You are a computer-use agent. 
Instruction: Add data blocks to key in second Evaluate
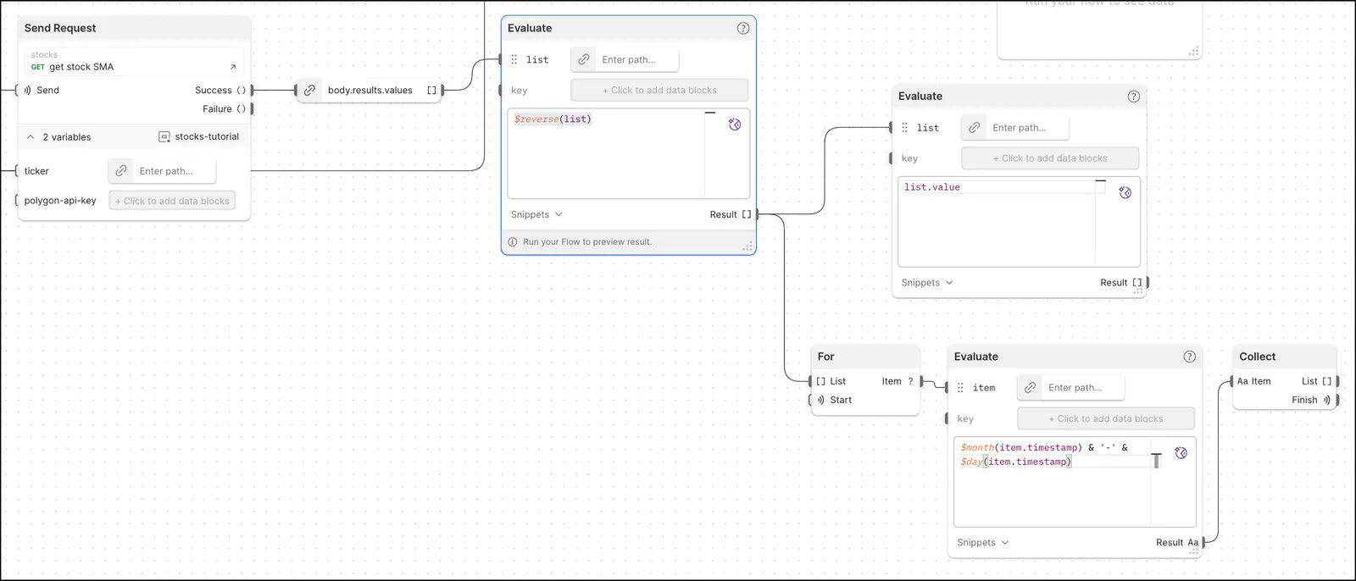(x=1050, y=158)
